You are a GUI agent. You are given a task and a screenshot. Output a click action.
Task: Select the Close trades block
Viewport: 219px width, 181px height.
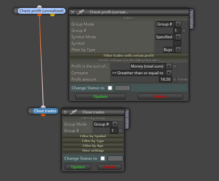click(45, 111)
